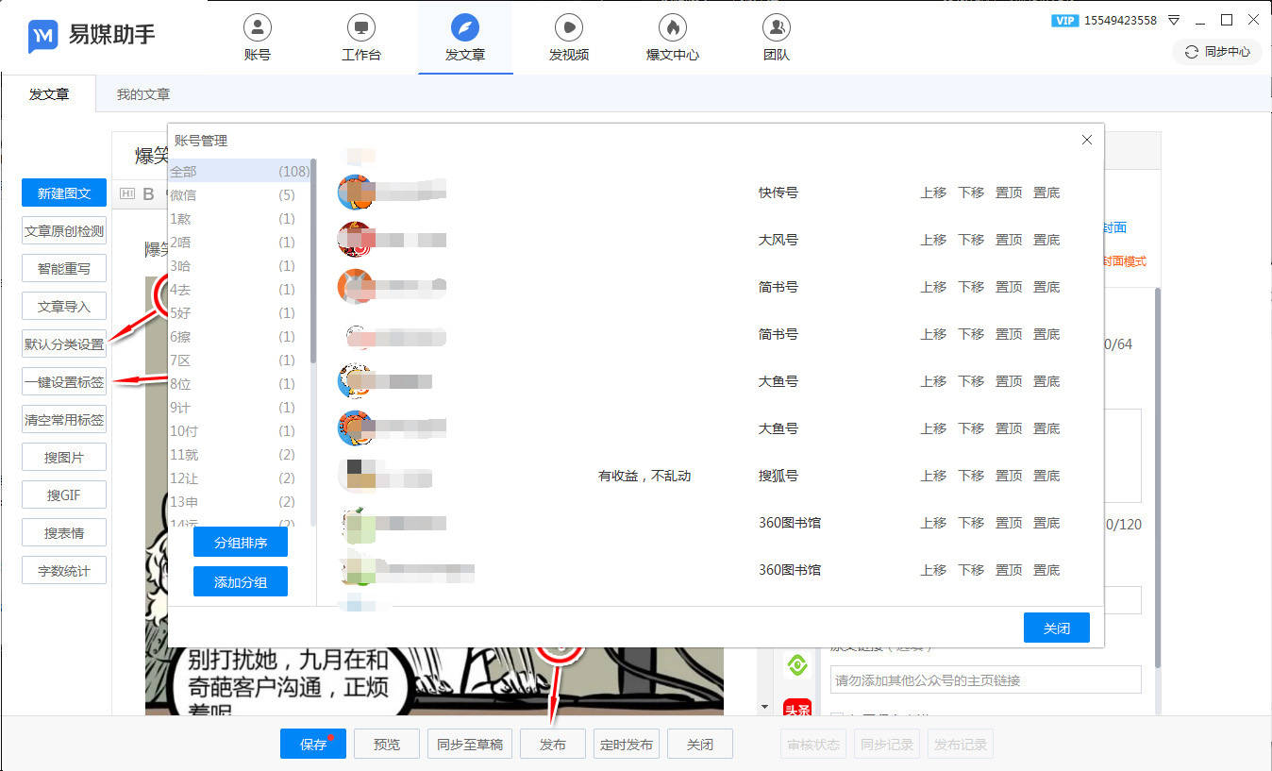This screenshot has width=1272, height=771.
Task: Click 下移 for the 搜狐号 account
Action: (x=971, y=476)
